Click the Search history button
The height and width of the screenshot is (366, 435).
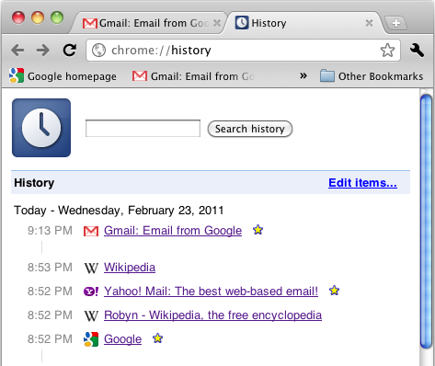pos(250,129)
